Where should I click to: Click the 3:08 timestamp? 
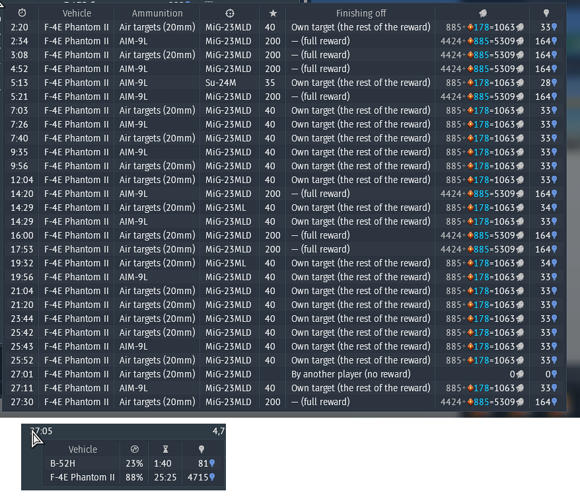pos(19,55)
